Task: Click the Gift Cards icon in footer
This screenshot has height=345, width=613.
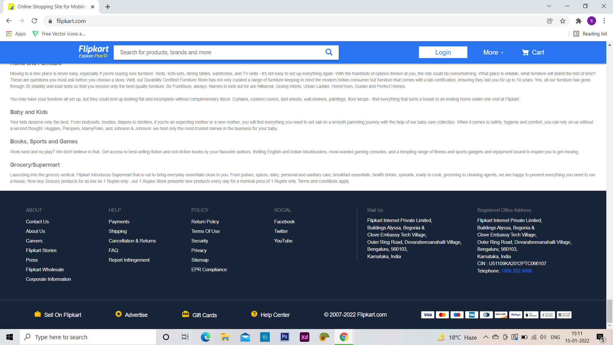Action: tap(185, 314)
